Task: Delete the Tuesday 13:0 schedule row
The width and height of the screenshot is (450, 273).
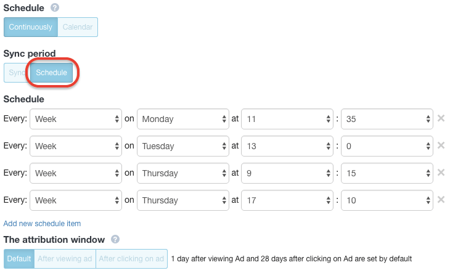Action: pyautogui.click(x=441, y=145)
